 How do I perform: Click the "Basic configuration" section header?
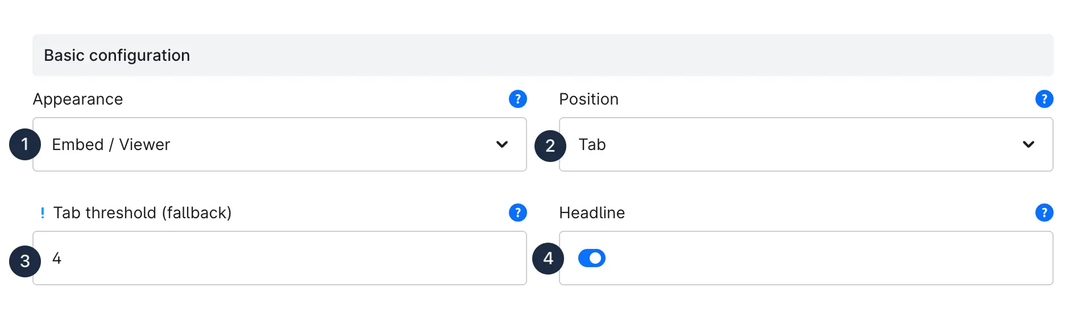[117, 55]
